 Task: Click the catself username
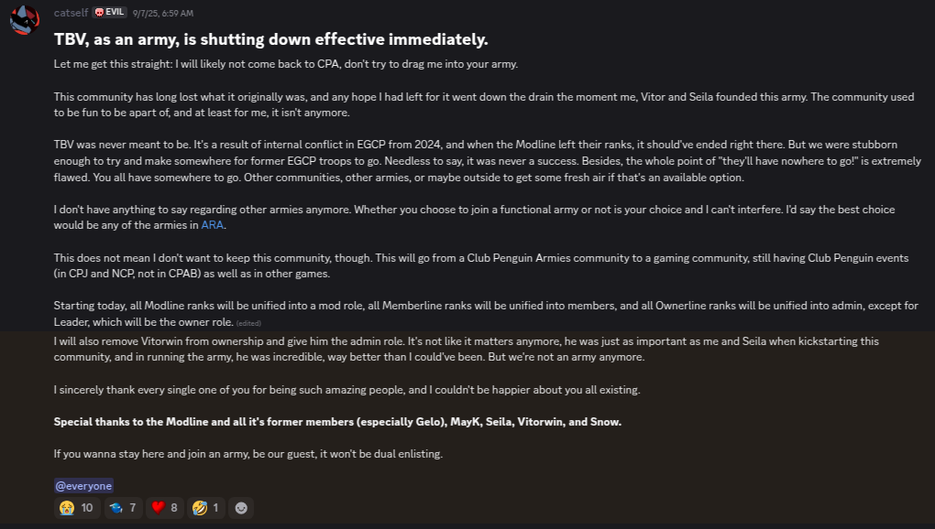(x=71, y=13)
